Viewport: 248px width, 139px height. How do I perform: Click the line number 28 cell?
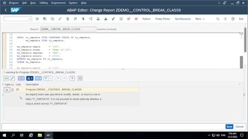point(17,90)
